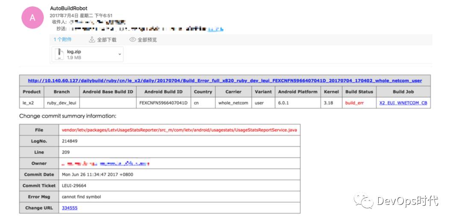Select LogNo. value 214849
This screenshot has width=453, height=222.
click(70, 141)
